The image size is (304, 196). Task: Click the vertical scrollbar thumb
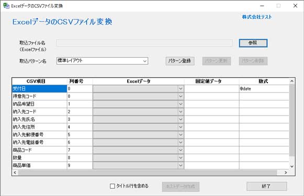tap(292, 120)
